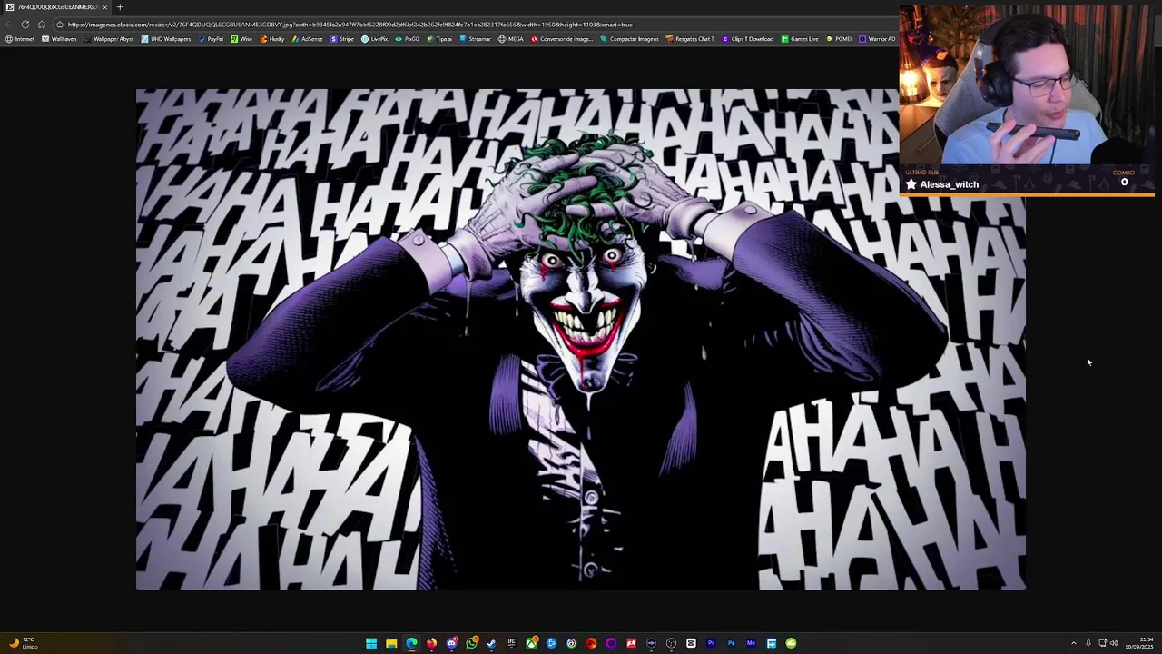The width and height of the screenshot is (1162, 654).
Task: Open the Compactar Imagens bookmark
Action: tap(629, 39)
